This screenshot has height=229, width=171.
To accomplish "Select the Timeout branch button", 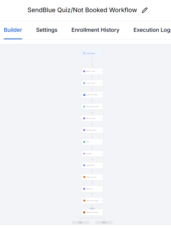I will tap(104, 222).
